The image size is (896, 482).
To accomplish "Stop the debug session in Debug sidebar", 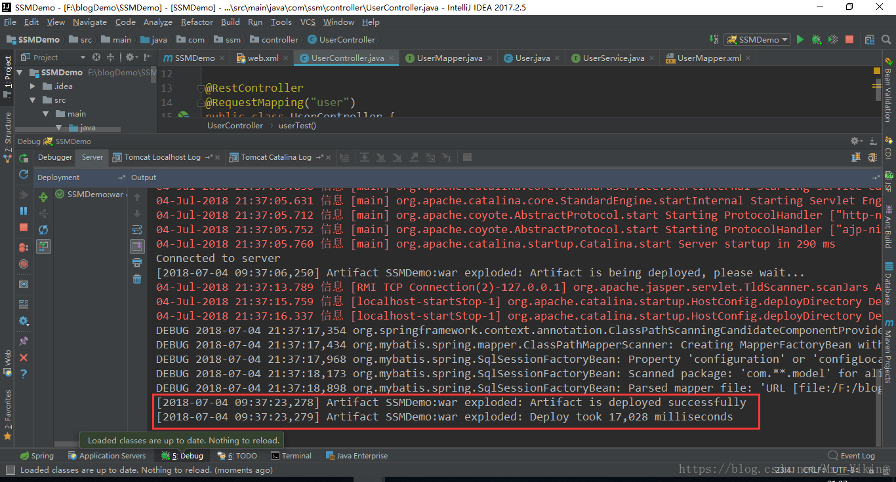I will [x=24, y=227].
